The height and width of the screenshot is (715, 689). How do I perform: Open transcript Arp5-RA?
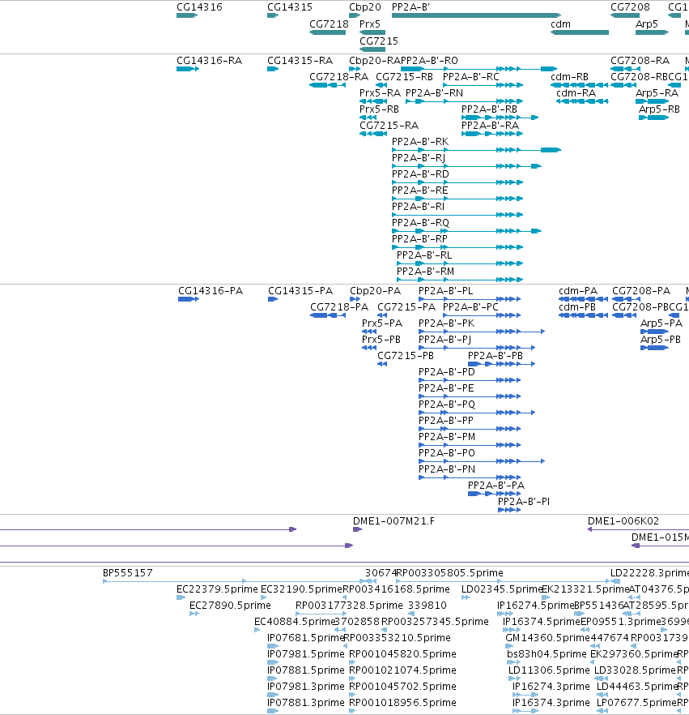click(x=657, y=93)
